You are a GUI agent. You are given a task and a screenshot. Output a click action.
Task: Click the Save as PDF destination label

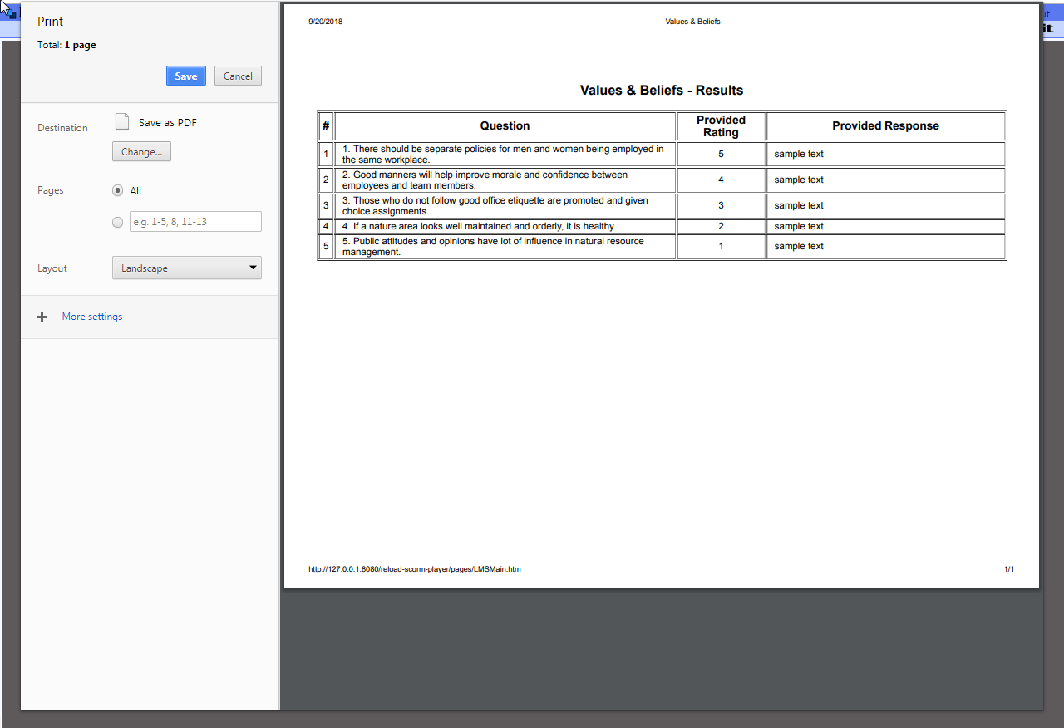click(168, 122)
